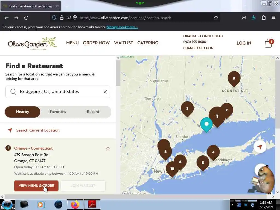This screenshot has width=280, height=210.
Task: Open the ORDER NOW navigation item
Action: [96, 43]
